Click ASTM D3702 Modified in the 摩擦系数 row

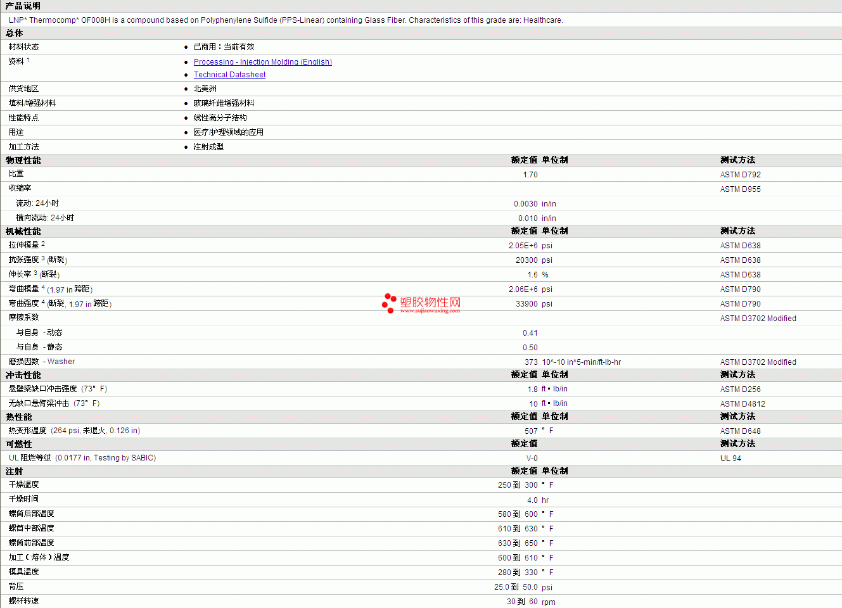tap(758, 319)
